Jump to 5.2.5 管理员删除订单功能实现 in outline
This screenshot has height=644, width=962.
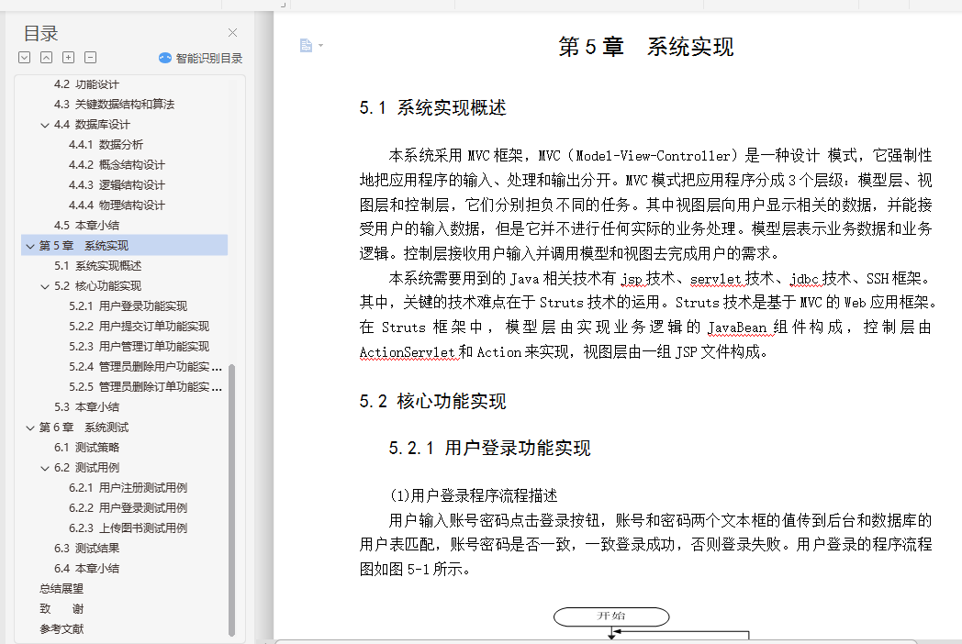[145, 387]
